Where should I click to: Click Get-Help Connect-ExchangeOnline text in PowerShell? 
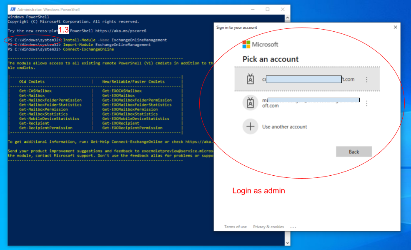click(x=127, y=142)
